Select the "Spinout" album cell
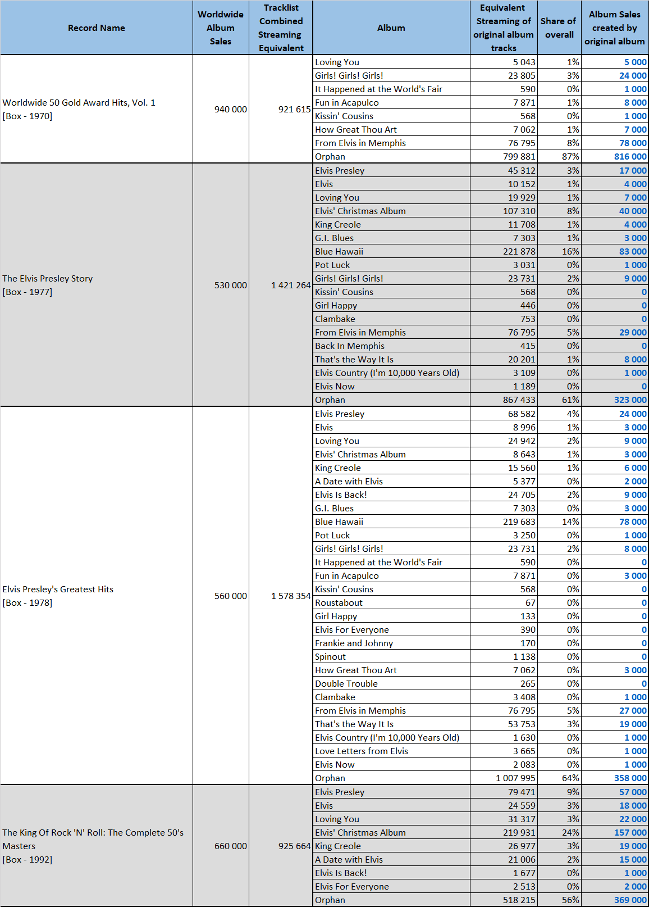This screenshot has width=649, height=907. click(391, 656)
